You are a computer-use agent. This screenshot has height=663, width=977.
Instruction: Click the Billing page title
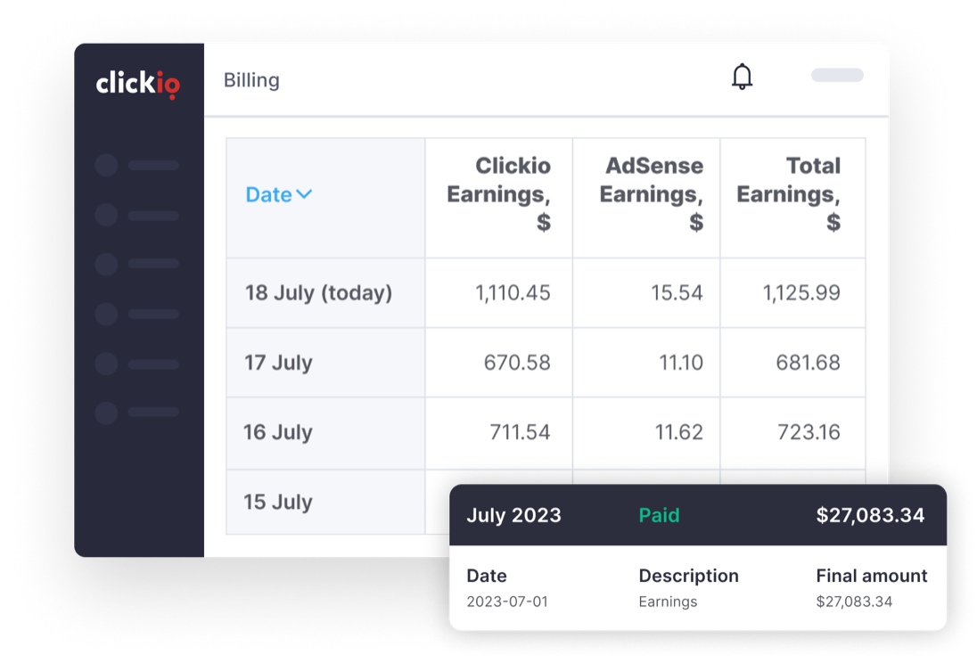pos(251,80)
